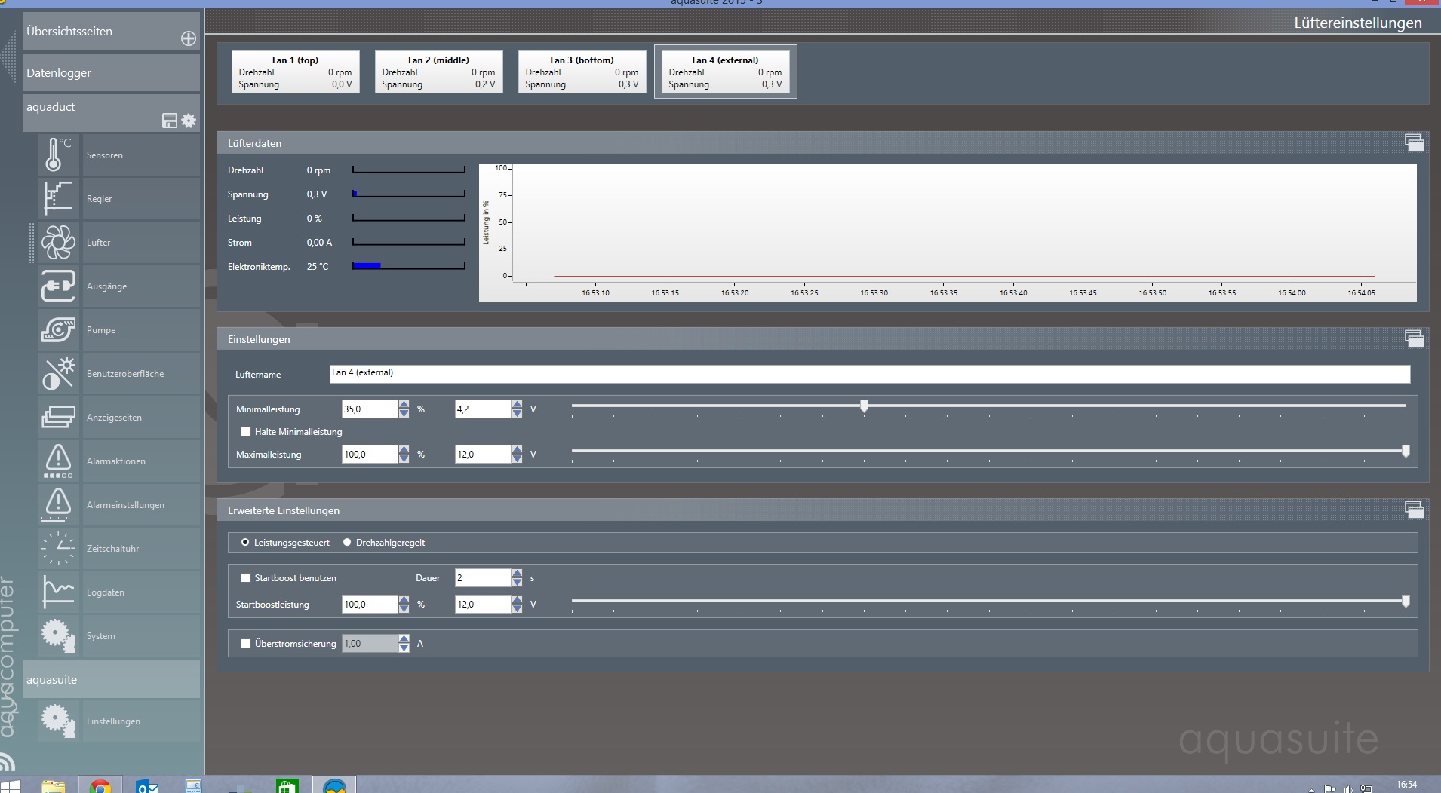Select the Lüfter fan icon
Viewport: 1441px width, 793px height.
(58, 242)
